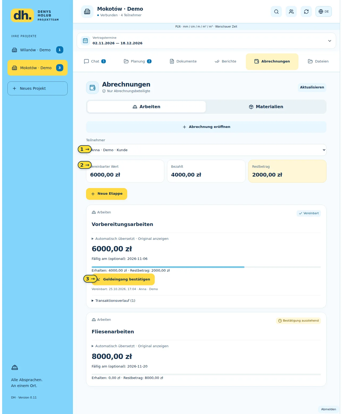The image size is (342, 414).
Task: Click Abrechnung eröffnen button
Action: (x=206, y=127)
